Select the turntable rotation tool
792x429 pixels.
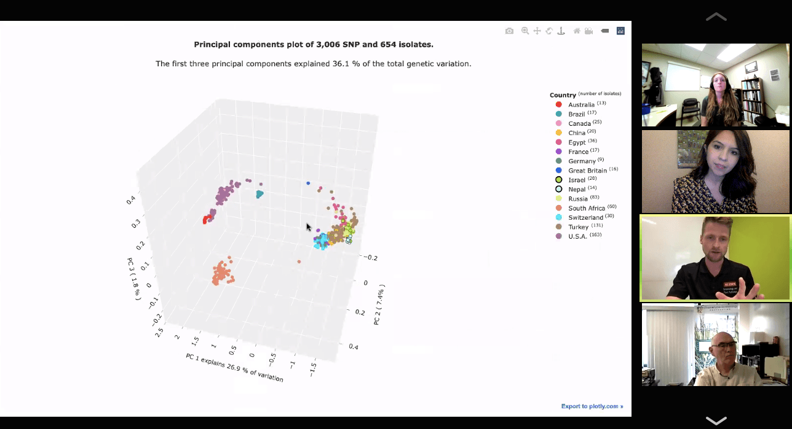pyautogui.click(x=561, y=31)
